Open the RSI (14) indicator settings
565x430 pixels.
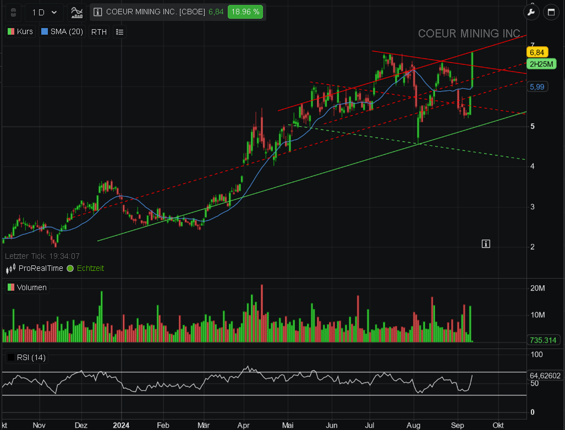click(x=31, y=357)
